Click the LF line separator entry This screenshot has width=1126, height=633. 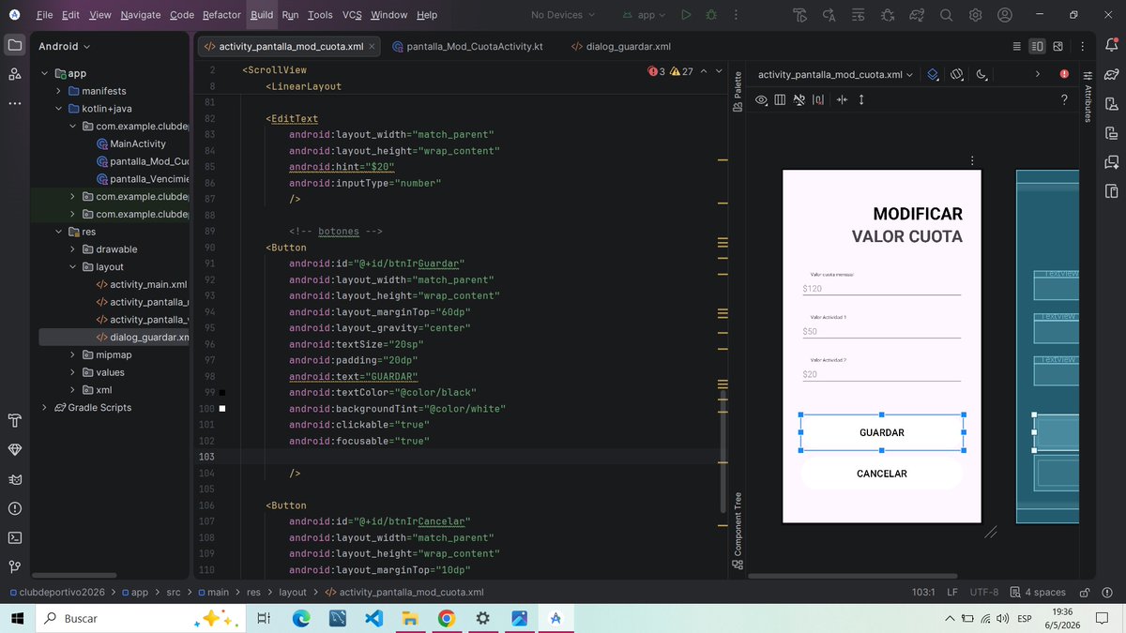[952, 593]
